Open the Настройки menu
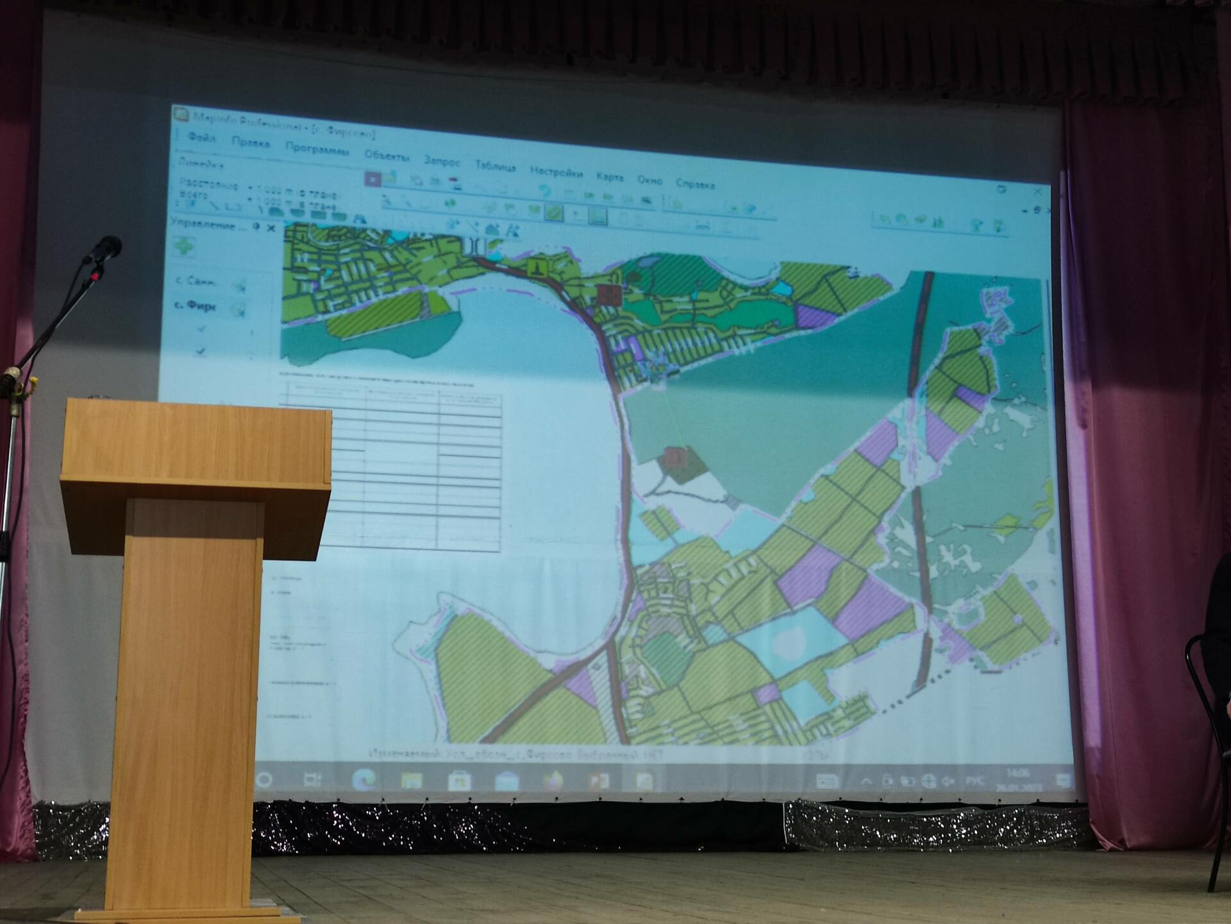The height and width of the screenshot is (924, 1231). click(556, 172)
